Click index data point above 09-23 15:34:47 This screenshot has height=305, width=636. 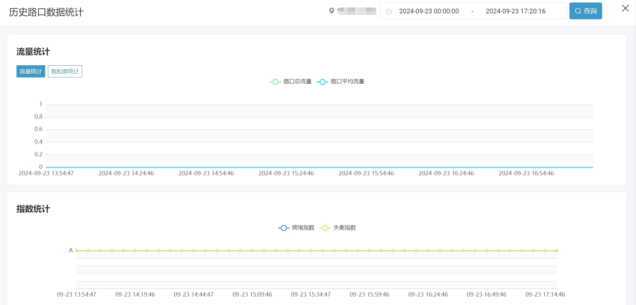pos(311,251)
